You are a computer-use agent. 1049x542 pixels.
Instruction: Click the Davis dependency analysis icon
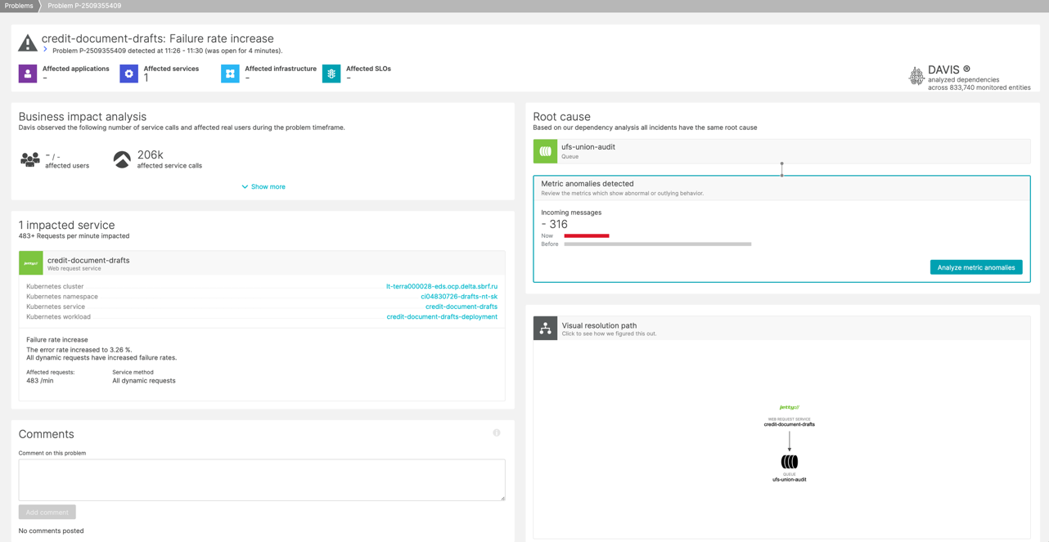(916, 75)
